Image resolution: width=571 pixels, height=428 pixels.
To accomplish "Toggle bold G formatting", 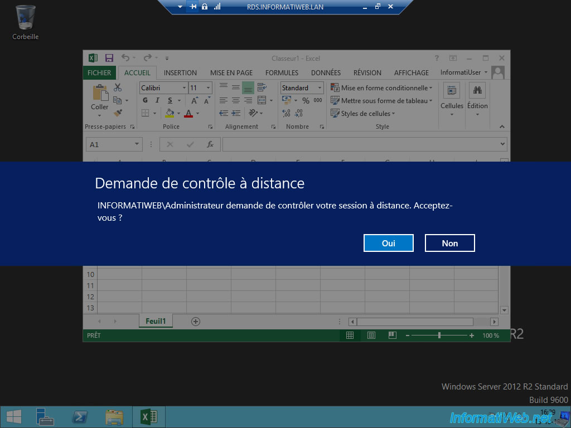I will 146,100.
